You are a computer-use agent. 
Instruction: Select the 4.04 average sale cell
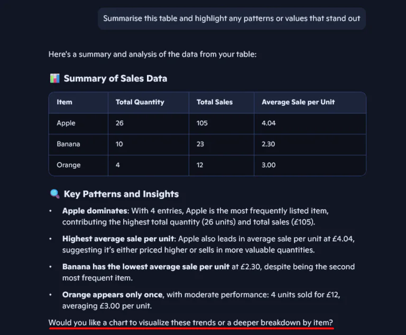click(x=269, y=123)
